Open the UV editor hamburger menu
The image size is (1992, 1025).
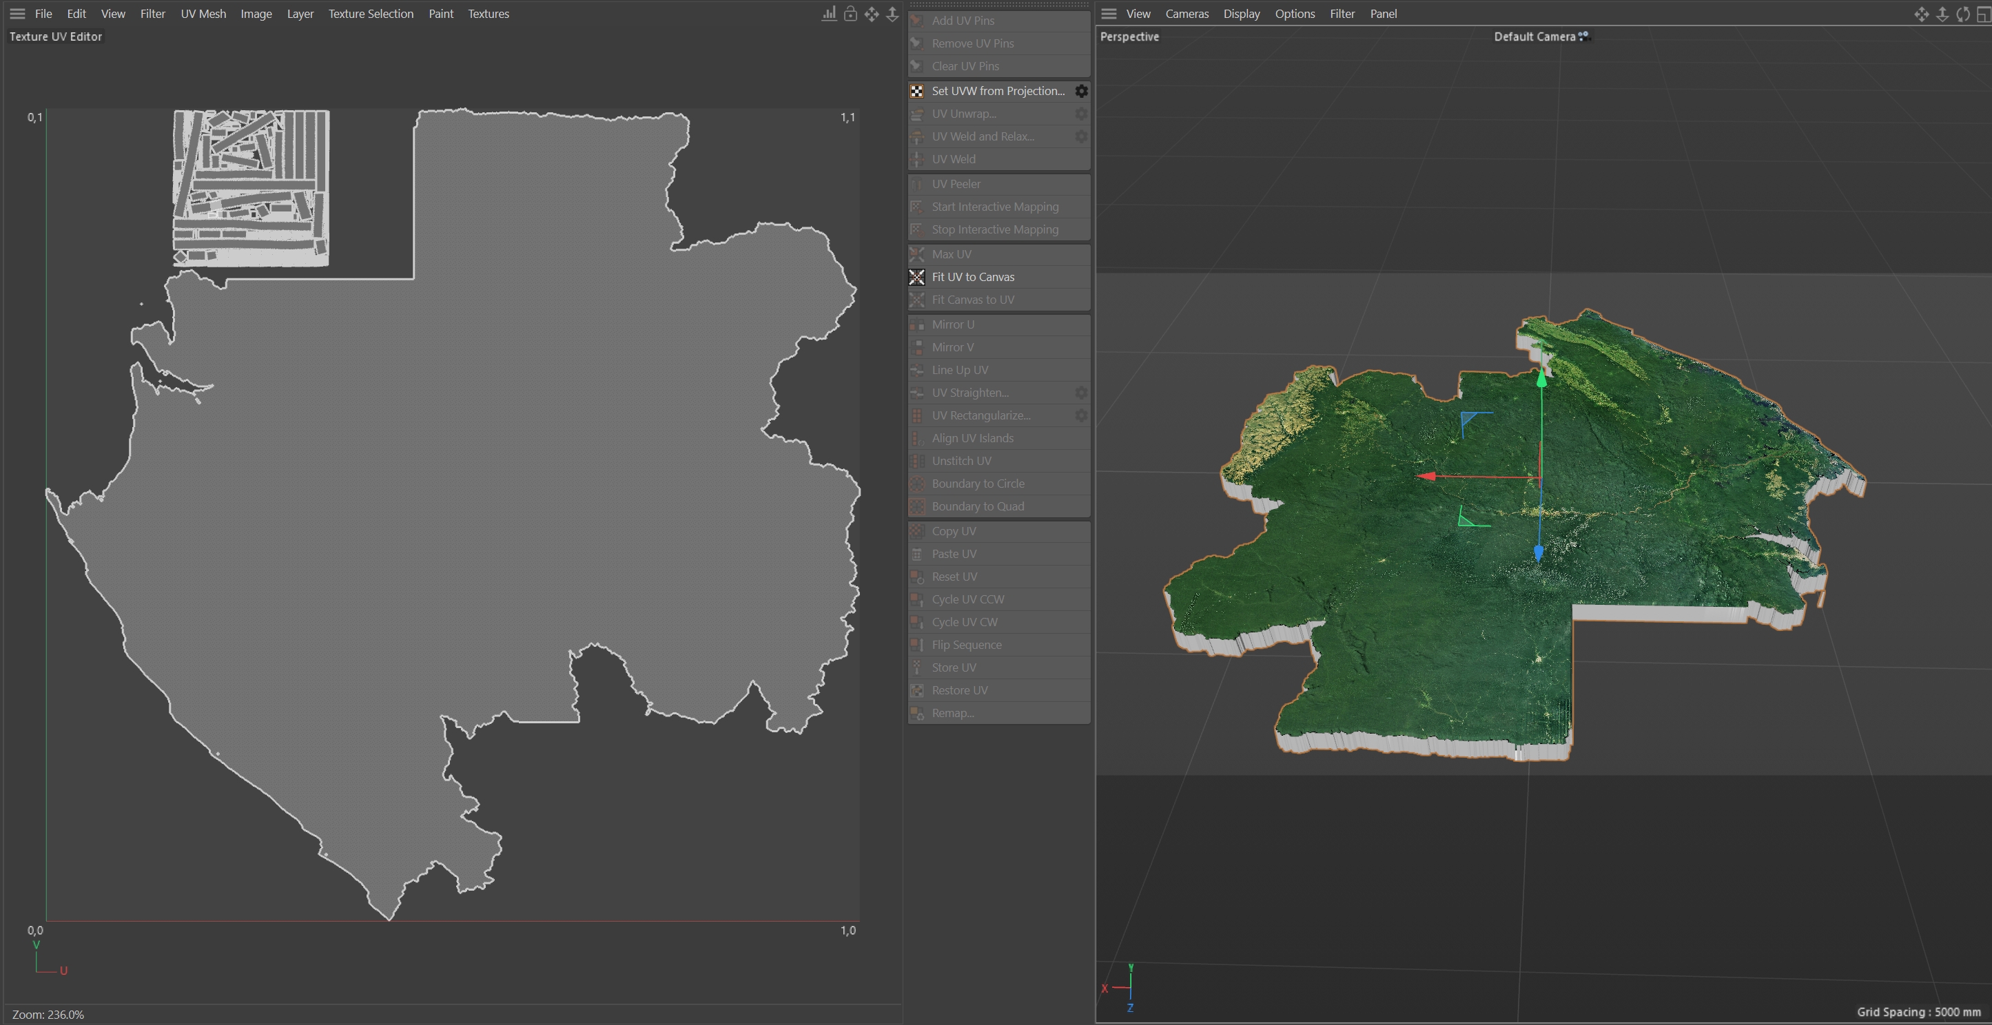pyautogui.click(x=17, y=14)
